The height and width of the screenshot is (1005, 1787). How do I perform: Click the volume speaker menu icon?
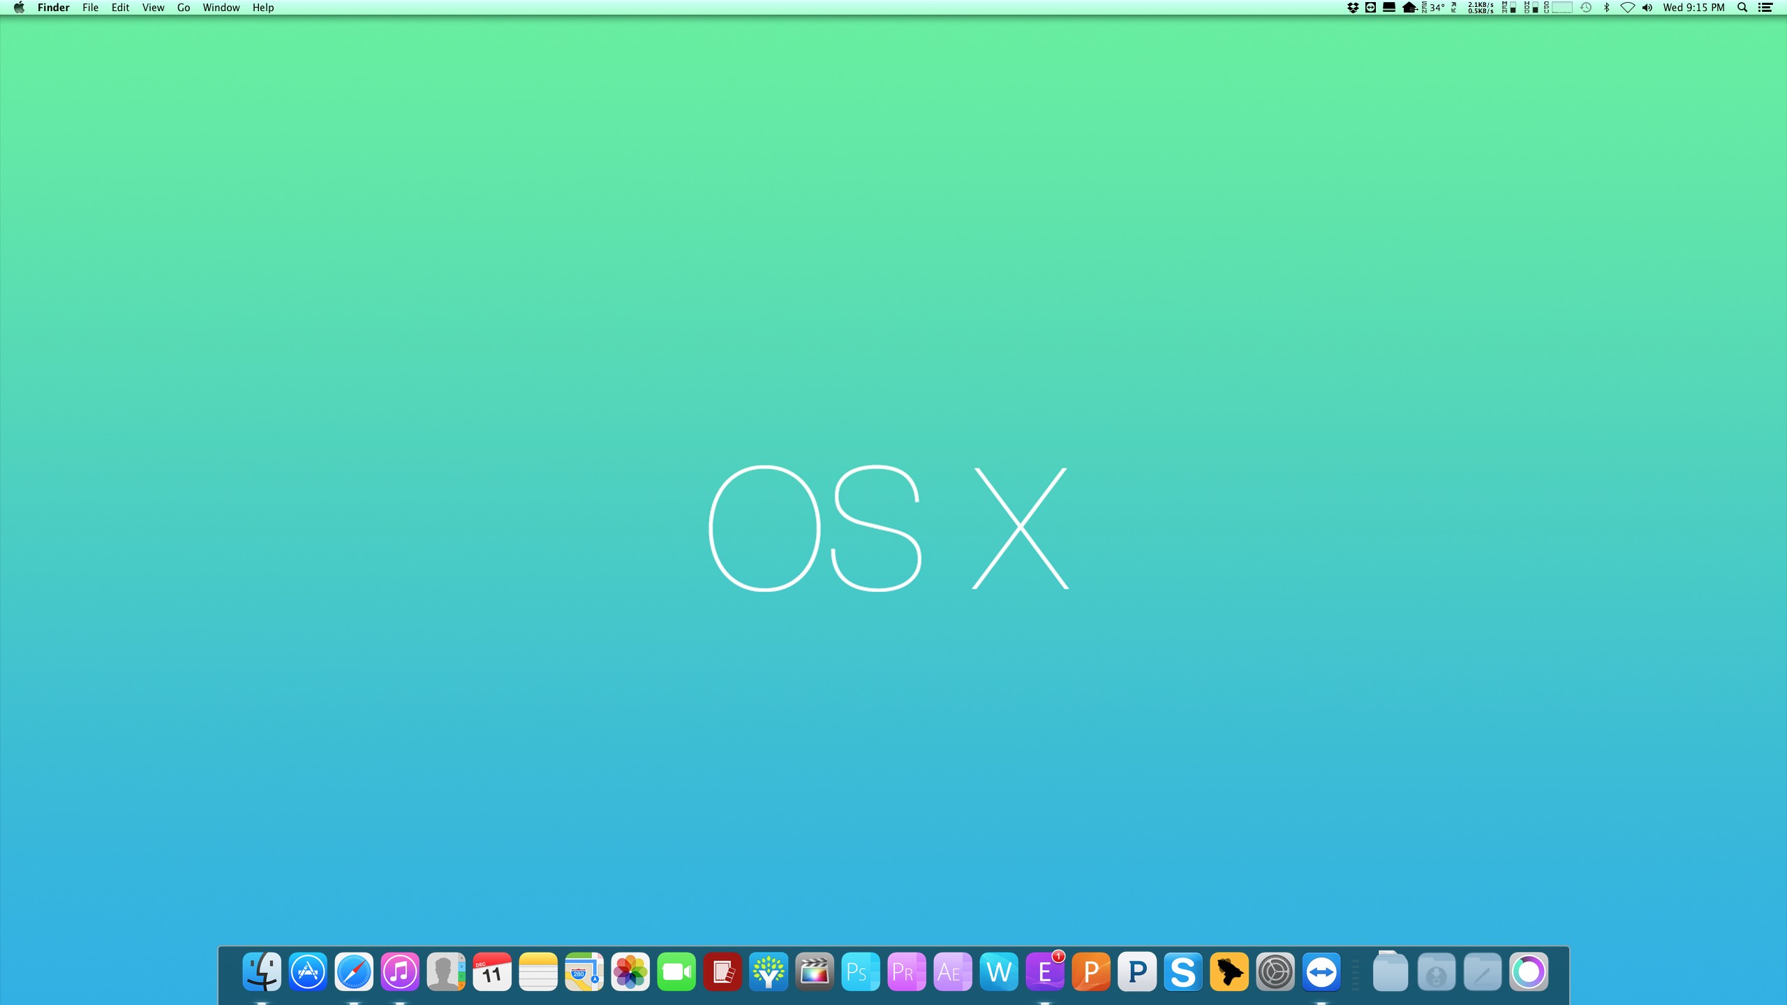(x=1647, y=8)
